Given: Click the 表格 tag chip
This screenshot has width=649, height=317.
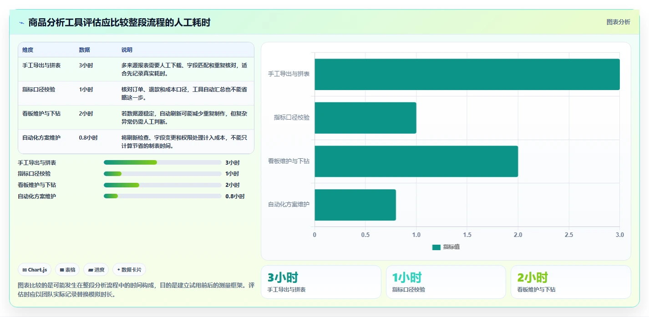Looking at the screenshot, I should 67,270.
